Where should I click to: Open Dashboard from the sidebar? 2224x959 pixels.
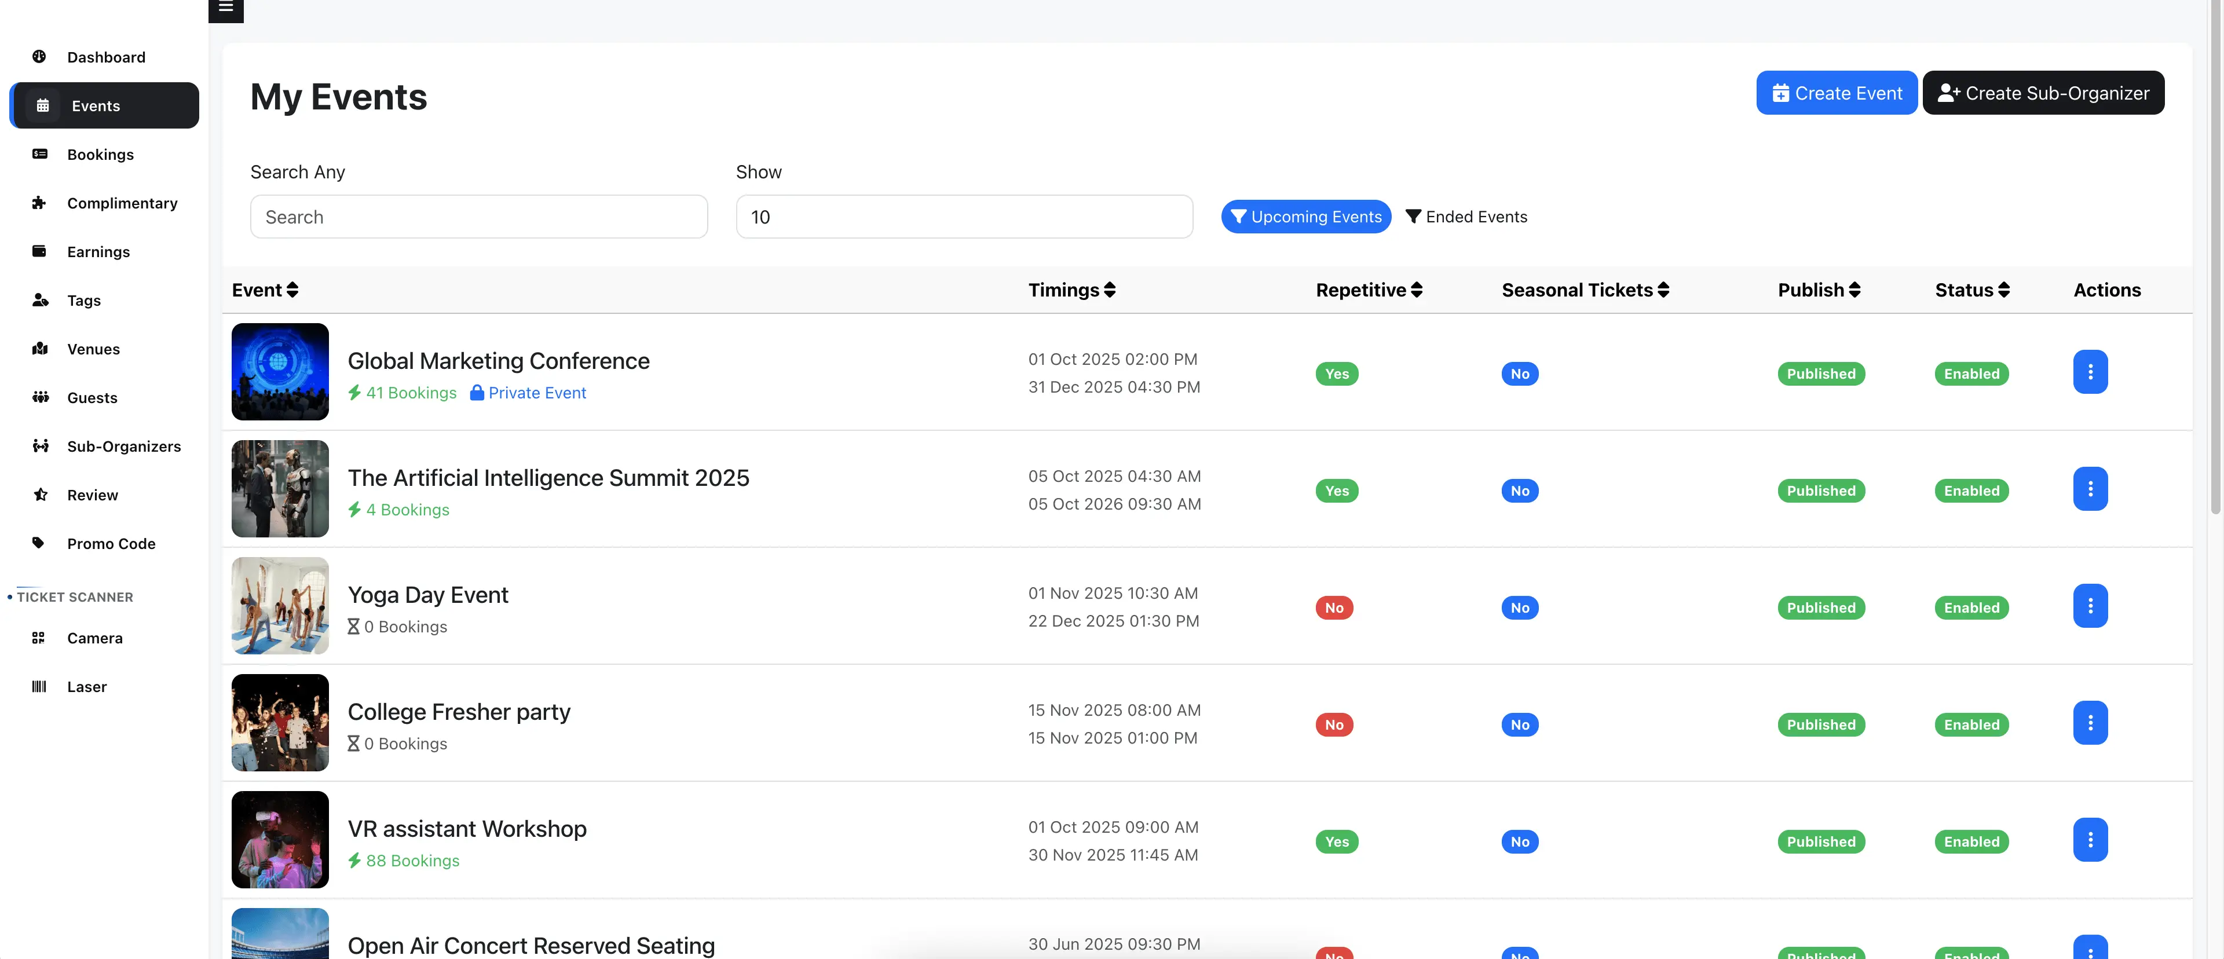[105, 57]
